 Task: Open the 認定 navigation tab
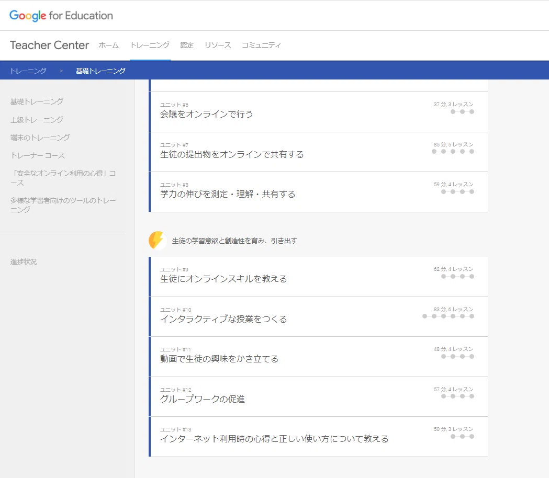click(x=187, y=45)
